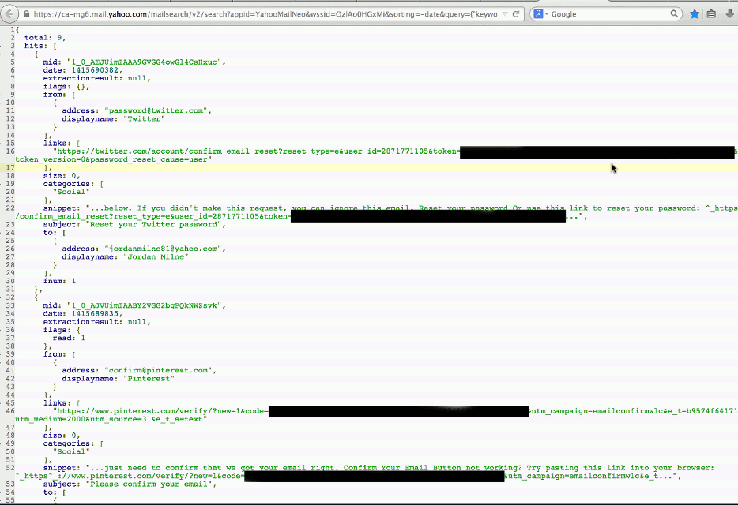Select "token_version=0&password_reset_cause=user" text
Viewport: 738px width, 505px height.
tap(114, 159)
